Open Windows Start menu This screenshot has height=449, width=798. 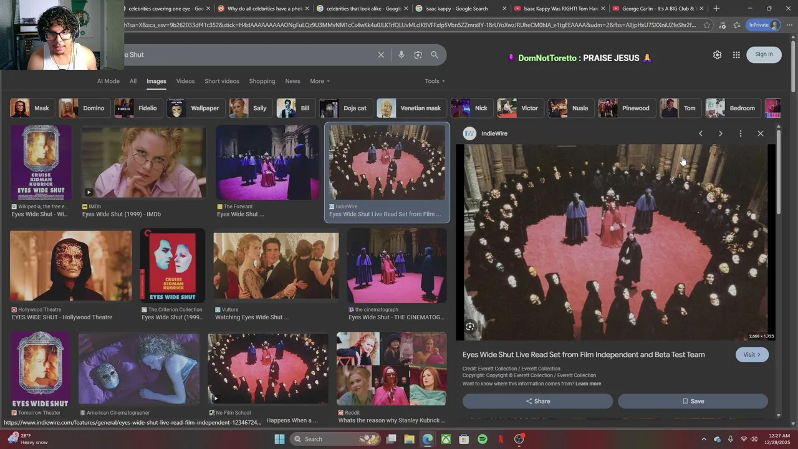279,439
